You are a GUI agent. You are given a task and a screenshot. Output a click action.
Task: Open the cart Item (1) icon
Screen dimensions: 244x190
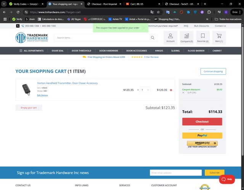click(219, 38)
